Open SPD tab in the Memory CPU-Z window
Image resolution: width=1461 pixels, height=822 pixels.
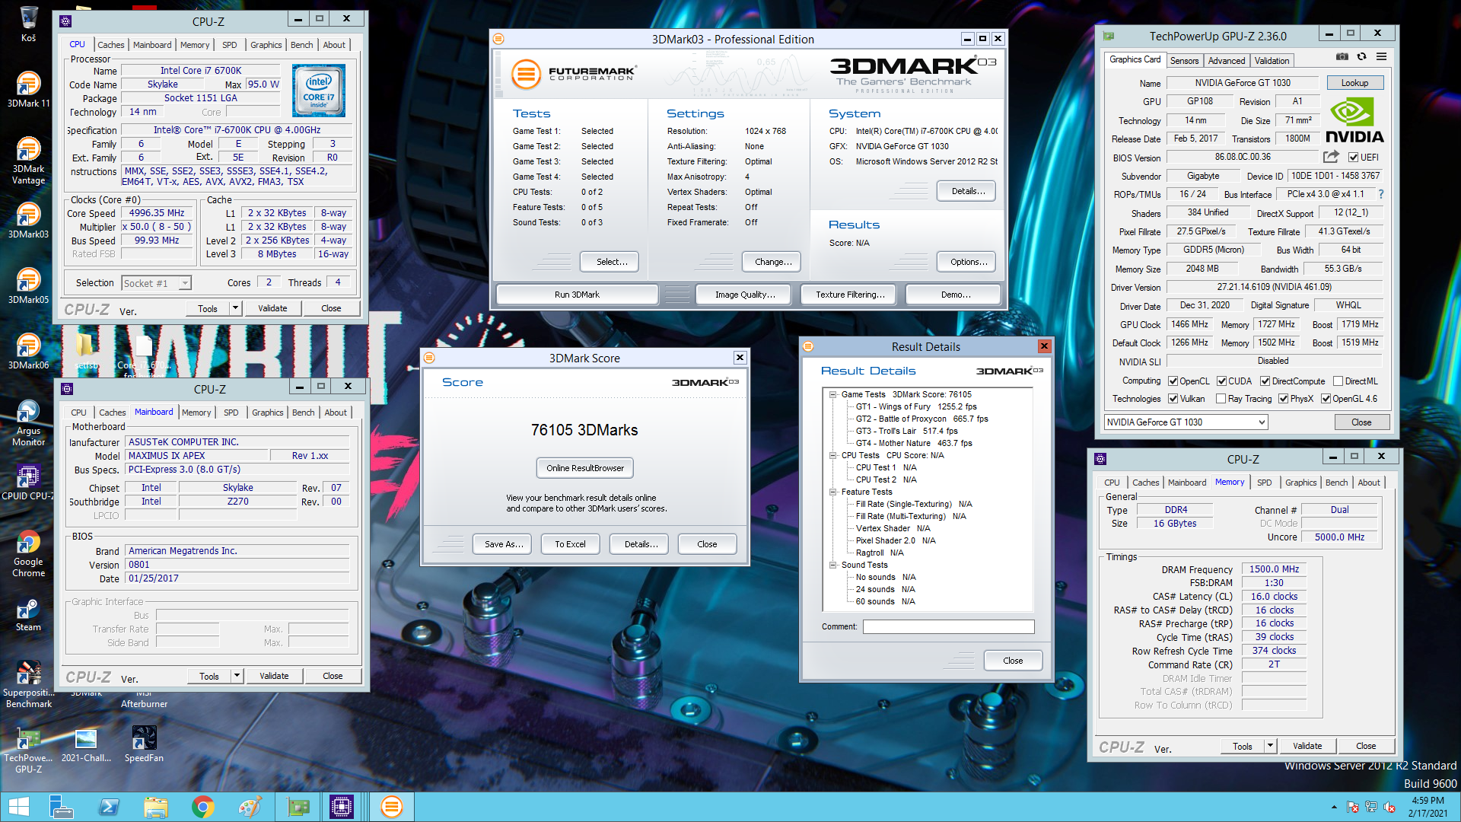point(1265,483)
